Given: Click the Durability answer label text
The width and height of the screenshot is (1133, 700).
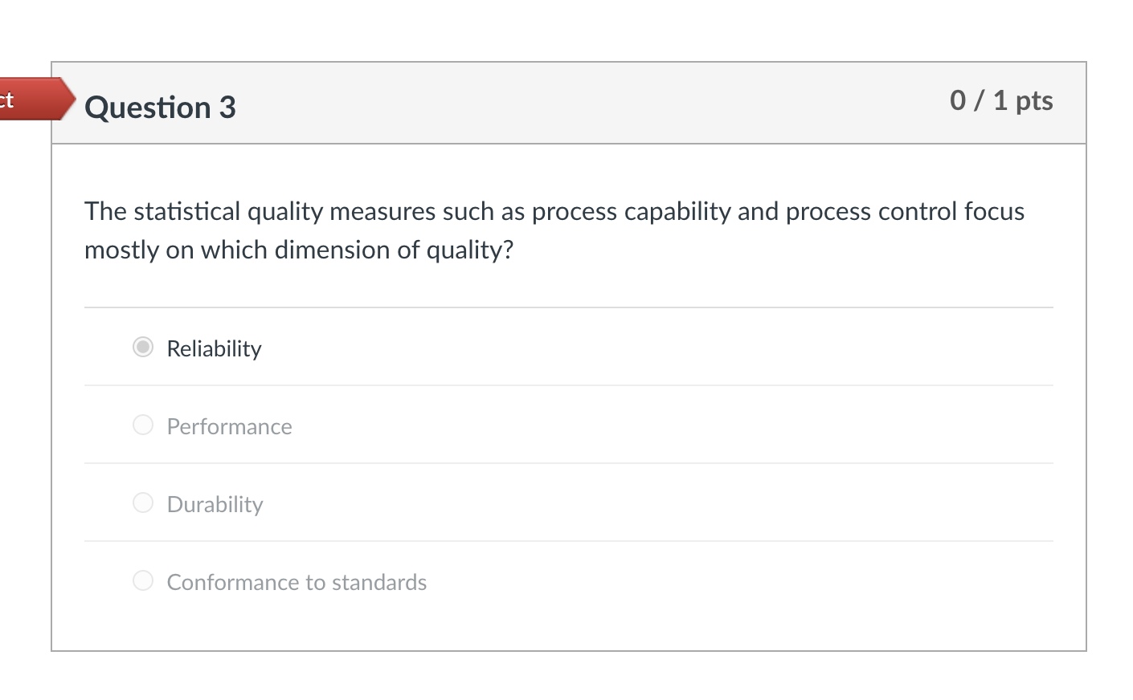Looking at the screenshot, I should point(215,504).
